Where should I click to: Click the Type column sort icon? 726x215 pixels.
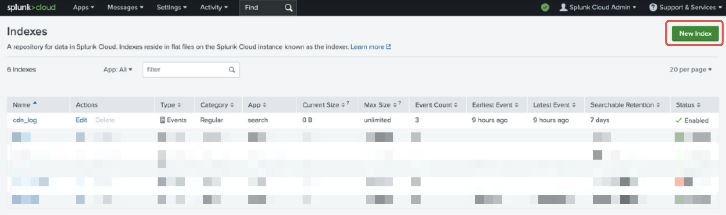coord(179,105)
